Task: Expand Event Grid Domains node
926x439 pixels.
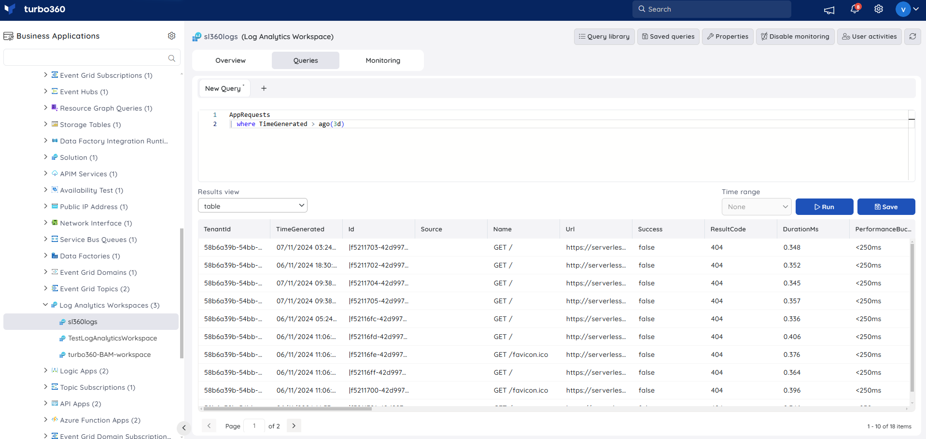Action: coord(45,272)
